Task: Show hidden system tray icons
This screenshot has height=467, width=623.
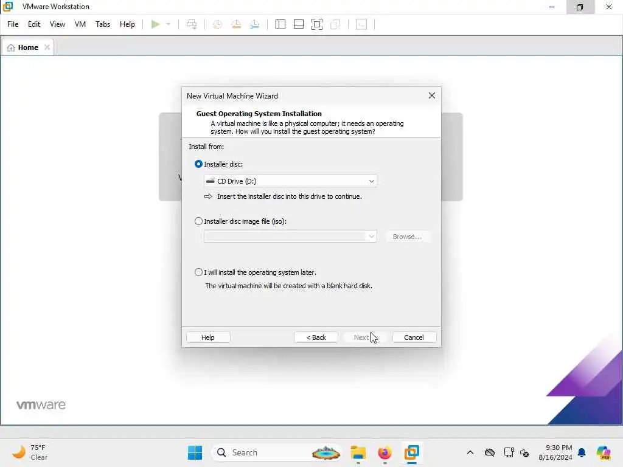Action: coord(470,452)
